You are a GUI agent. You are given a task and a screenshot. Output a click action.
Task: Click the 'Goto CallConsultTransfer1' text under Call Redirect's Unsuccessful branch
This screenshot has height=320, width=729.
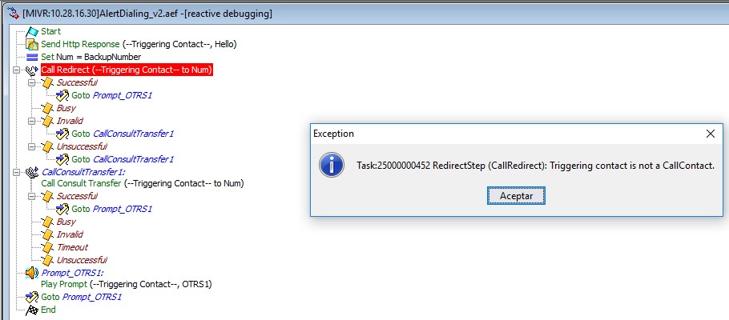click(123, 159)
